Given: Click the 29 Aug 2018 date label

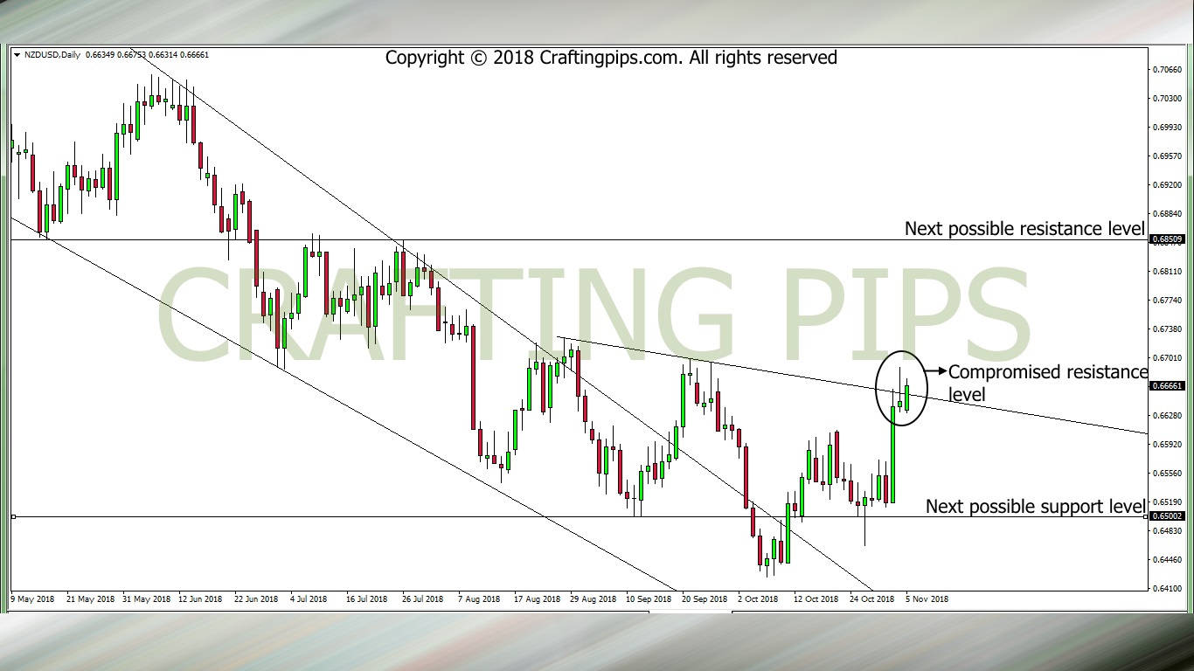Looking at the screenshot, I should [x=593, y=599].
